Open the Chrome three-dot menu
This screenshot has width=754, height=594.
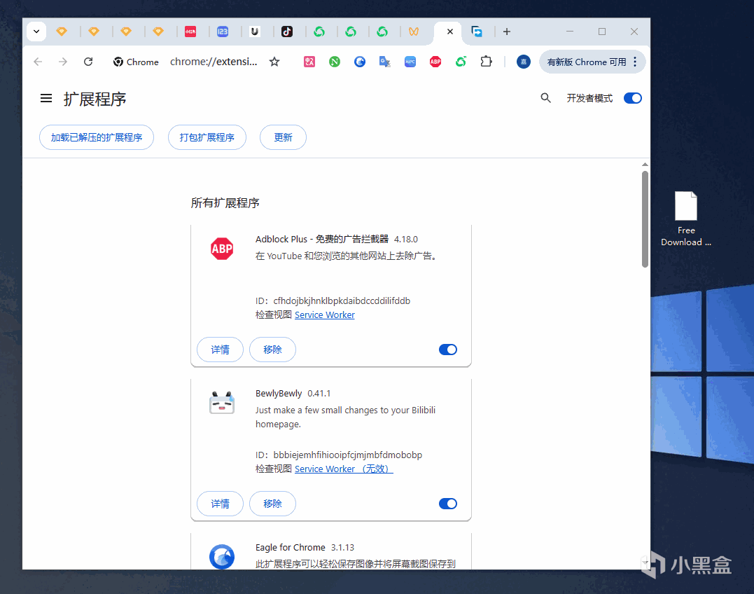coord(635,62)
